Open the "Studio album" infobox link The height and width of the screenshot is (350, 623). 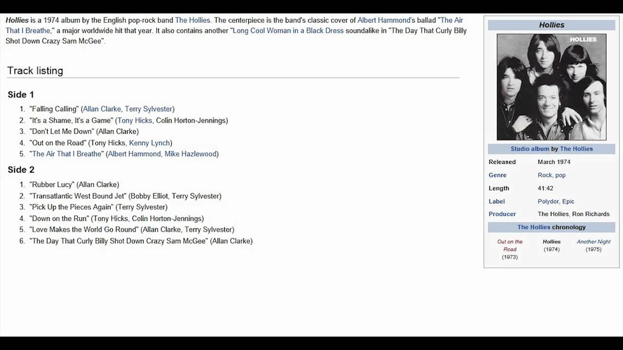(530, 149)
